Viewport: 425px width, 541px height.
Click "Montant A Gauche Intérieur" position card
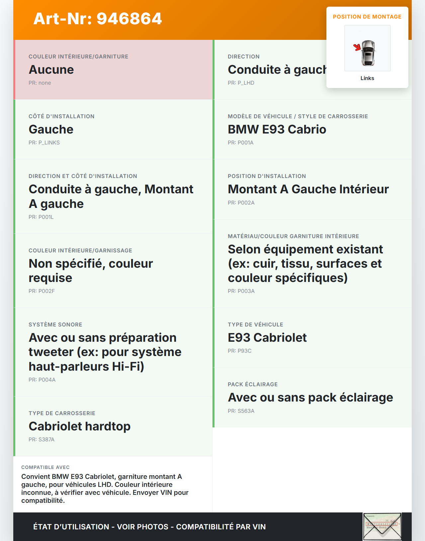point(312,189)
